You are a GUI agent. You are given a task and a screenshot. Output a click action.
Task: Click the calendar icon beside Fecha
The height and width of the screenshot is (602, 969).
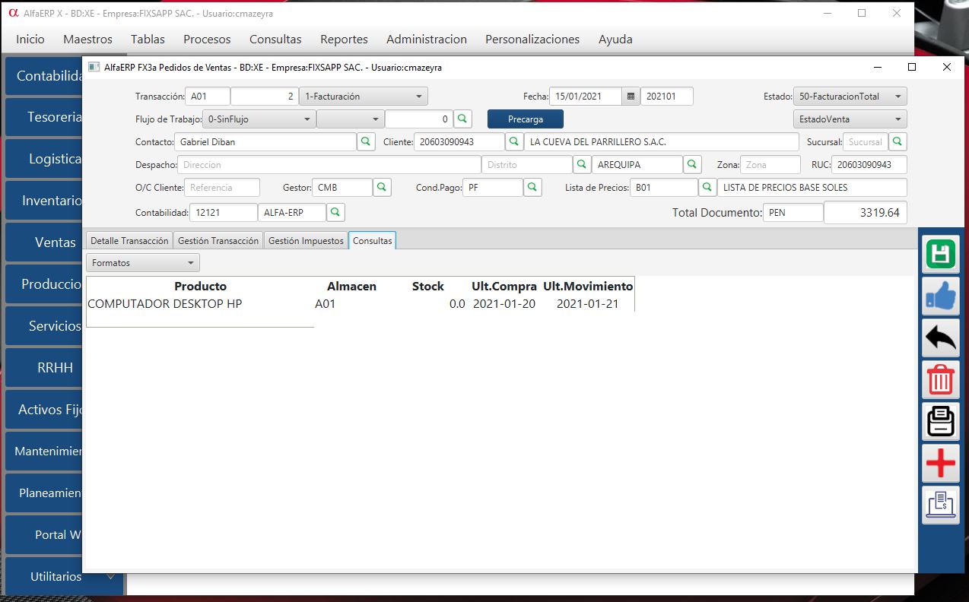(631, 97)
